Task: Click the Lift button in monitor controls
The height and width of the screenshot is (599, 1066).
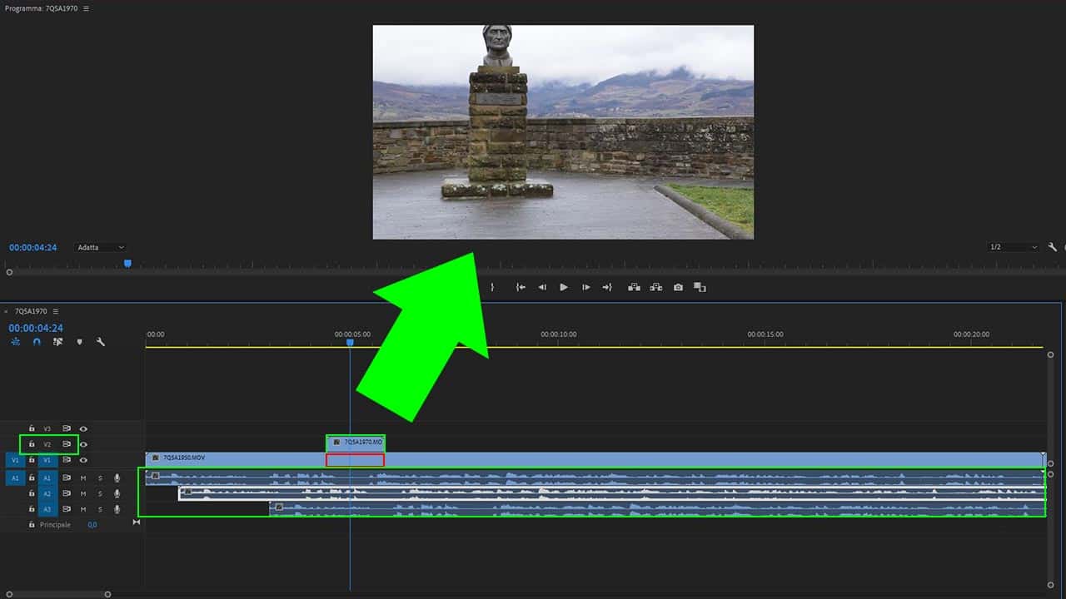Action: coord(634,287)
